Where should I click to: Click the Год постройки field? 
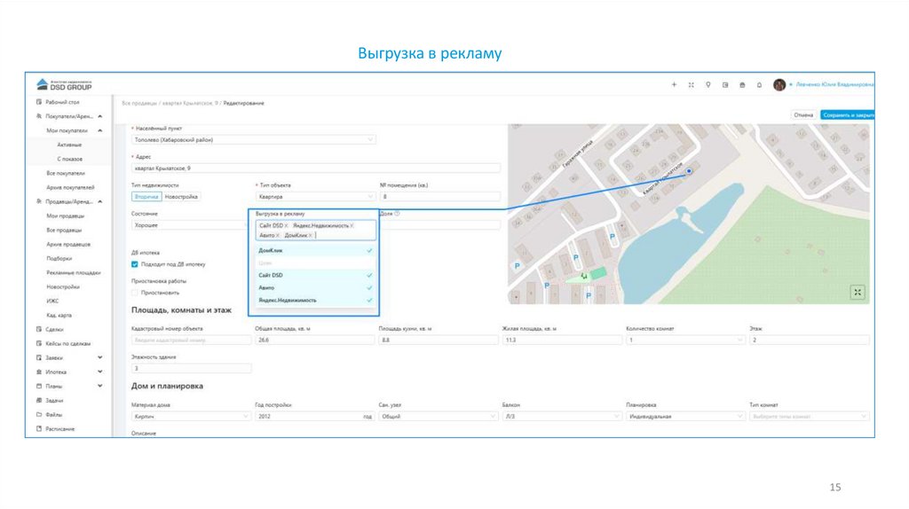(315, 417)
